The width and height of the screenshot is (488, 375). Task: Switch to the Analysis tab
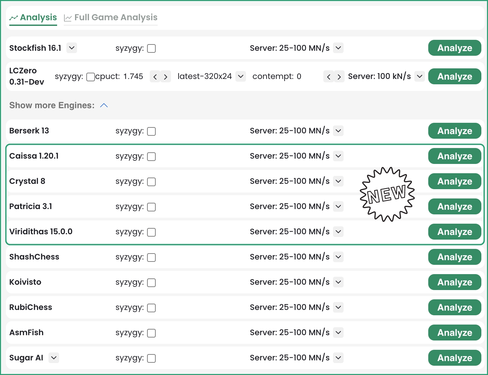click(x=33, y=18)
